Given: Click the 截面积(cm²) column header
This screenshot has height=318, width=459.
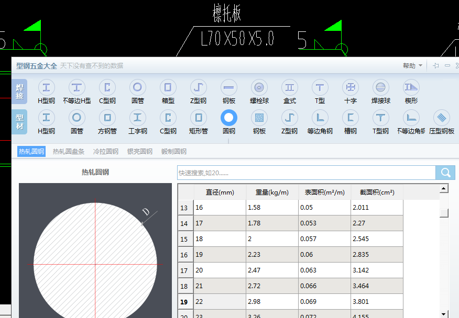Looking at the screenshot, I should pos(377,192).
